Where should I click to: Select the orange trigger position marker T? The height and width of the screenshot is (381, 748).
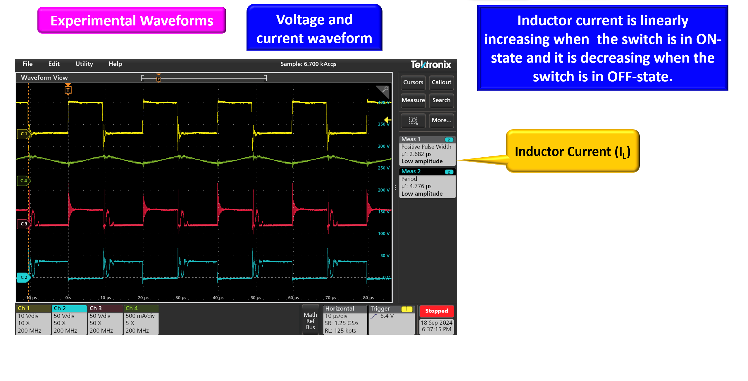tap(68, 89)
